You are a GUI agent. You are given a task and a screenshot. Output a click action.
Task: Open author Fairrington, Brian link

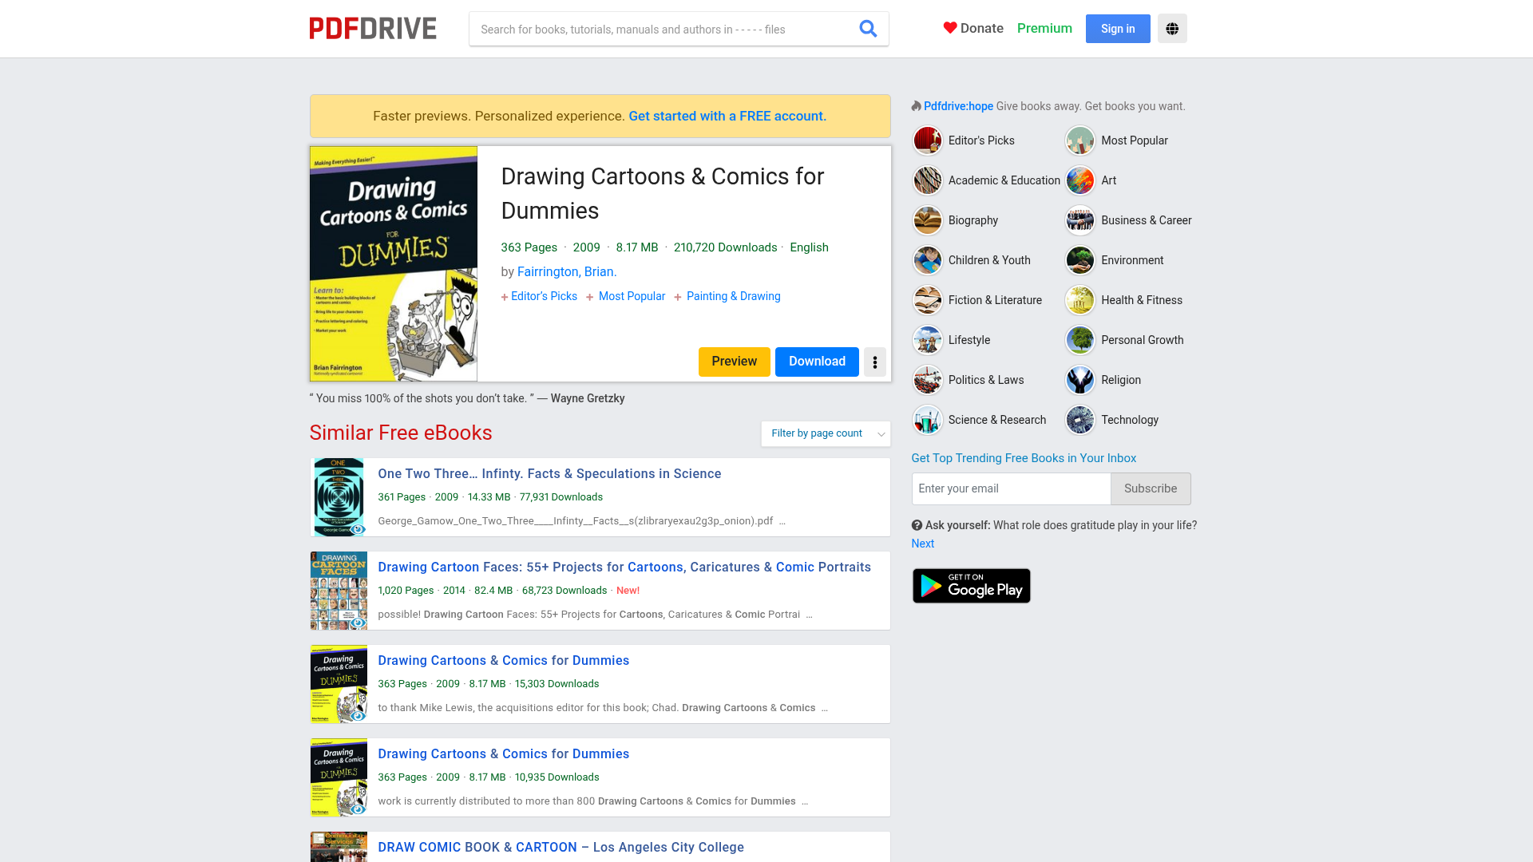tap(567, 271)
